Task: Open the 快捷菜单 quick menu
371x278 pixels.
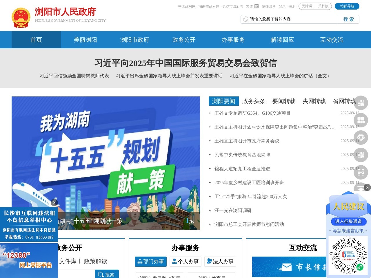Action: coord(269,6)
